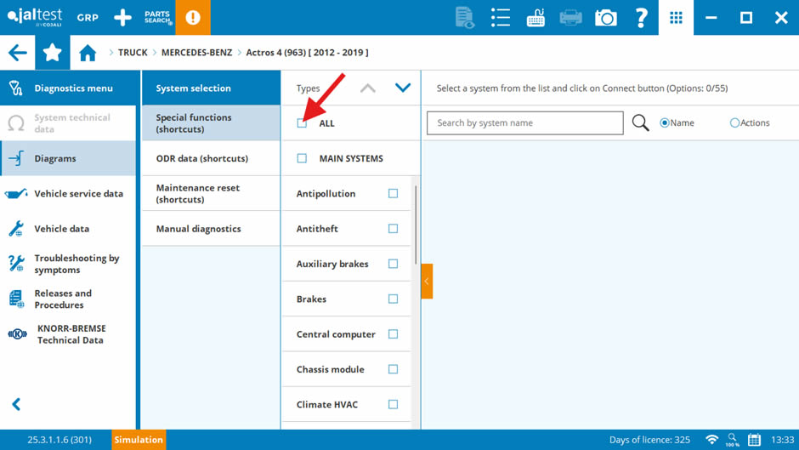Click the Types label

point(308,88)
